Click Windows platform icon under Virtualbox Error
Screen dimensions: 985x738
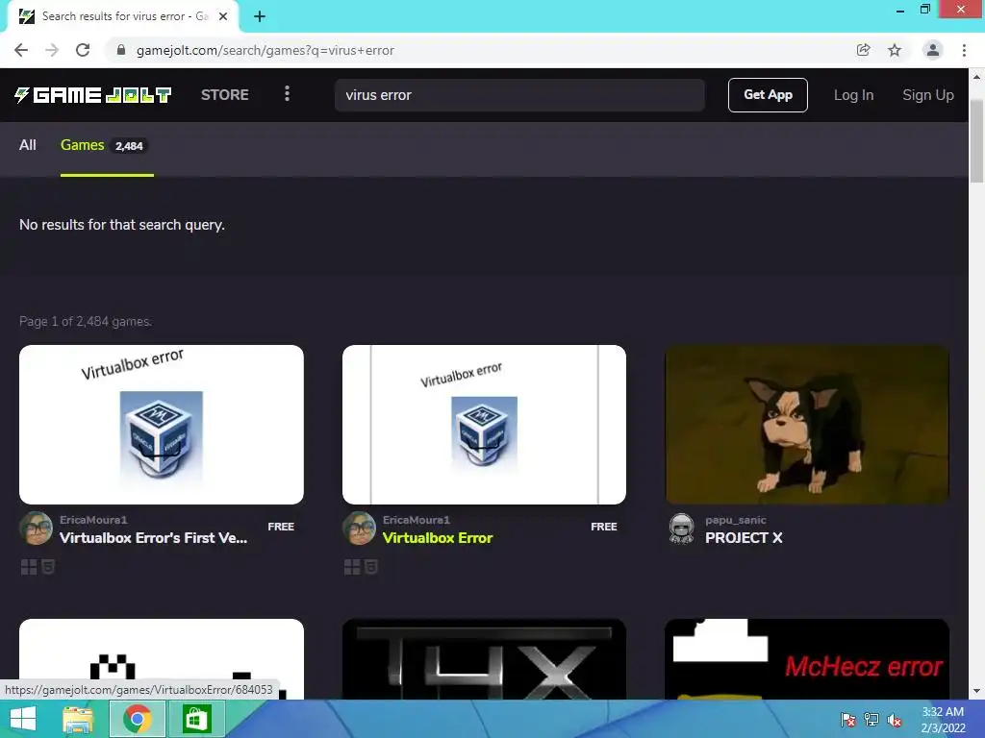point(352,567)
